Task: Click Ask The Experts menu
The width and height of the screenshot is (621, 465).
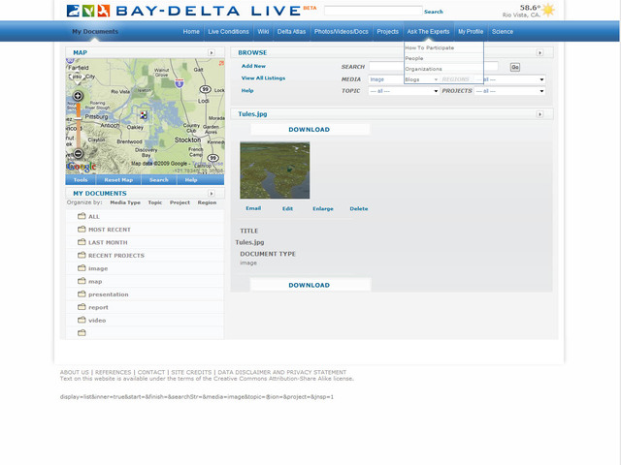Action: pyautogui.click(x=428, y=32)
